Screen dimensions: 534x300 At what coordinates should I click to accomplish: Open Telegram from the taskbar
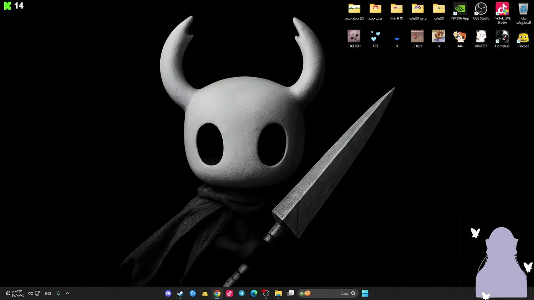tap(242, 293)
